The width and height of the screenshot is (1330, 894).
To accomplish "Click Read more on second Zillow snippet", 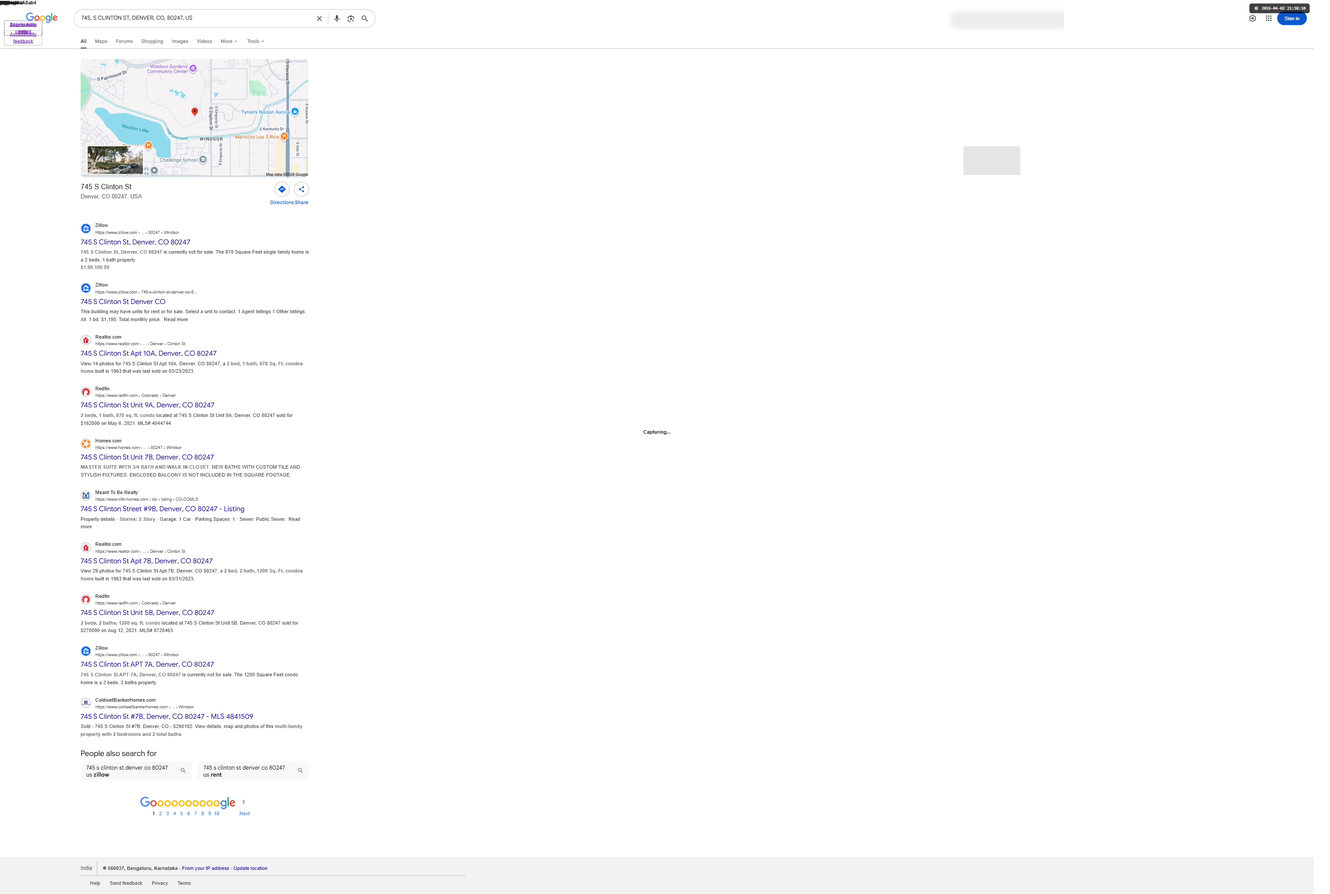I will tap(176, 320).
